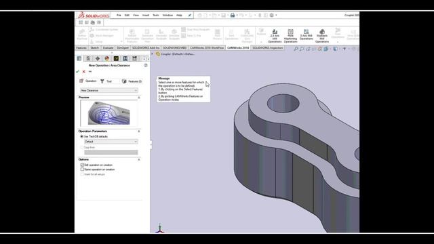Click the SOLIDWORKS logo
The height and width of the screenshot is (244, 434).
[x=94, y=15]
